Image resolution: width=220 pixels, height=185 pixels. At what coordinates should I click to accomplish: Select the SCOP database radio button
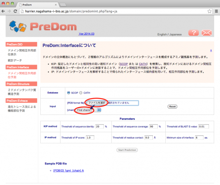click(x=69, y=93)
